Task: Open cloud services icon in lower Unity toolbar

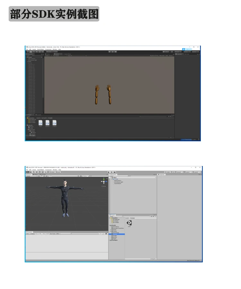Action: click(174, 172)
